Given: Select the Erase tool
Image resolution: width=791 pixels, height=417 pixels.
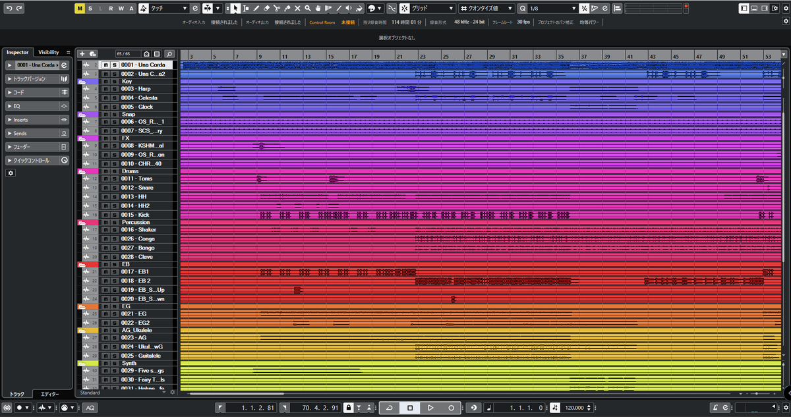Looking at the screenshot, I should [266, 9].
